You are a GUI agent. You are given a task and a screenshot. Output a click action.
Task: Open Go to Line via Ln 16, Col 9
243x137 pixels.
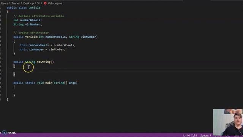pyautogui.click(x=190, y=135)
